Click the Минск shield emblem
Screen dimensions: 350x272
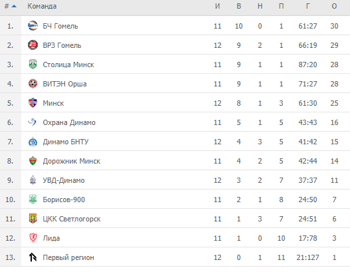coord(33,103)
